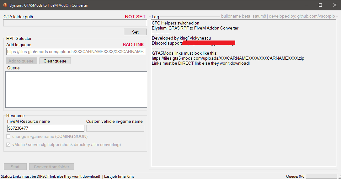Toggle change in-game name checkbox
This screenshot has width=341, height=179.
(8, 137)
